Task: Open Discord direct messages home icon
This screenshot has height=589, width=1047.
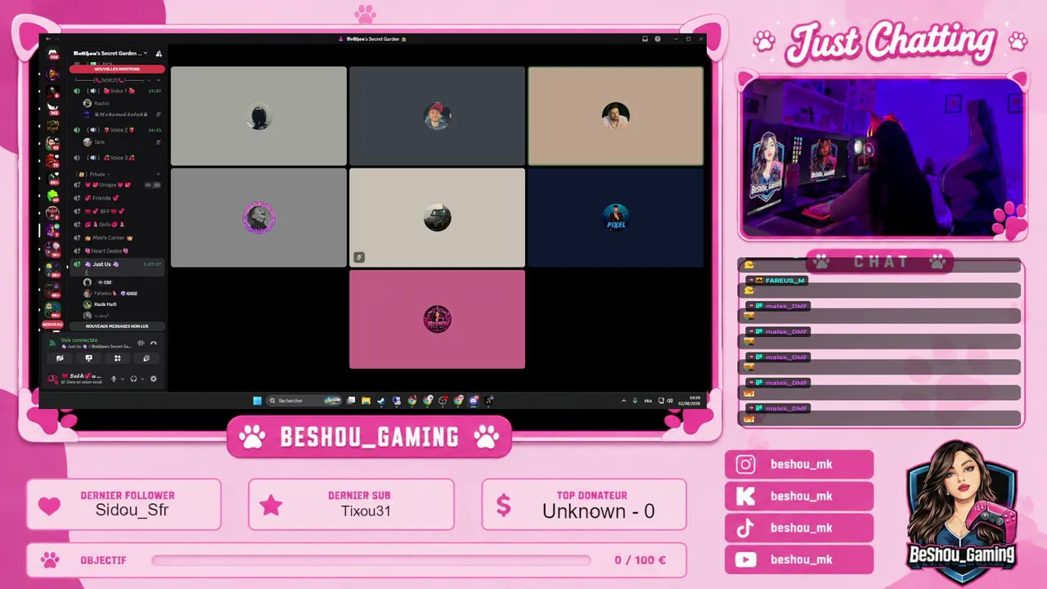Action: [x=53, y=54]
